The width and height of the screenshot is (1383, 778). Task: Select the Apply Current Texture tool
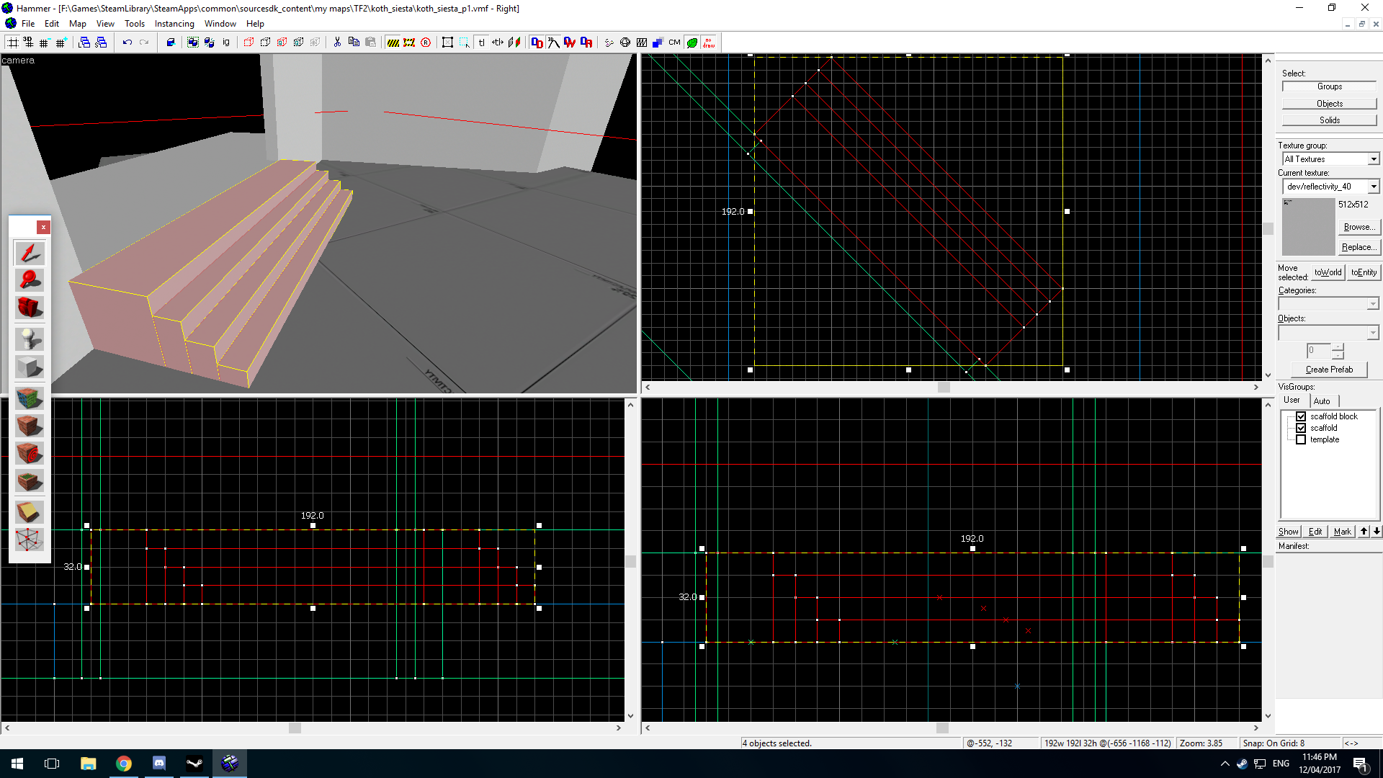coord(30,426)
